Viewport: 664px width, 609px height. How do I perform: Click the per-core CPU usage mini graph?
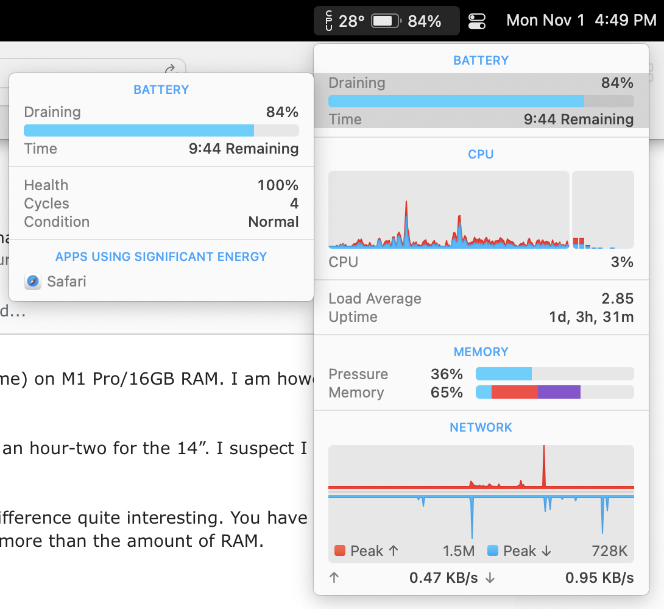602,210
